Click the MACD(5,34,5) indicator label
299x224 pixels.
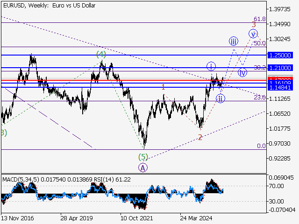click(19, 179)
